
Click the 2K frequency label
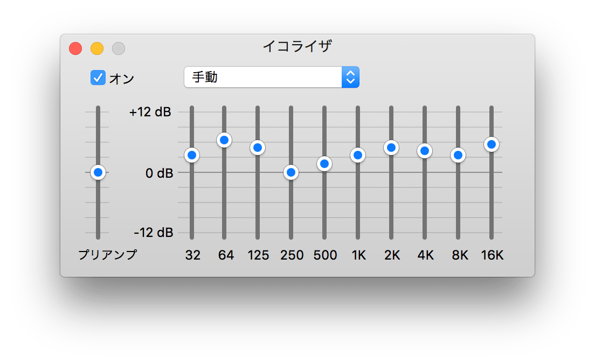click(x=392, y=255)
